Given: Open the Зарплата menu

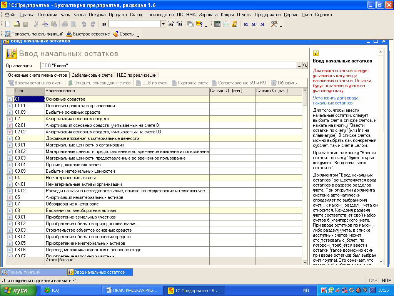Looking at the screenshot, I should point(208,15).
